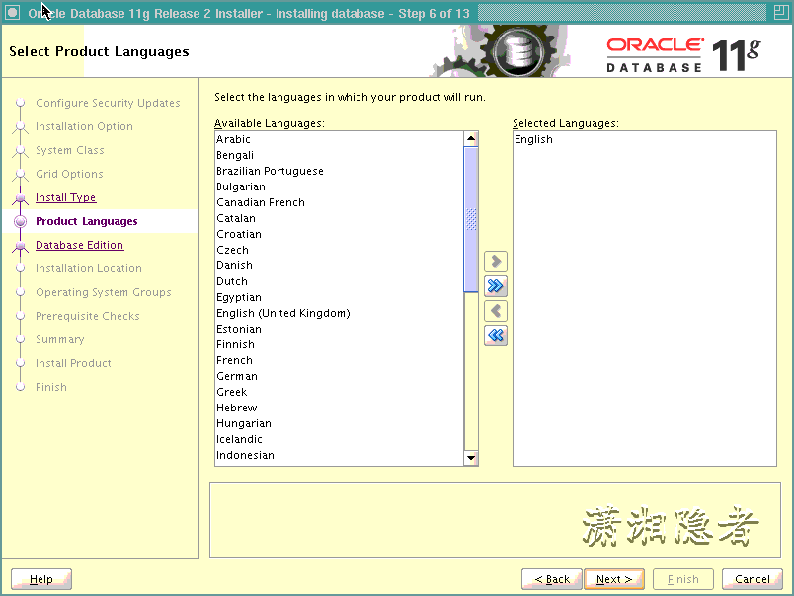The width and height of the screenshot is (794, 596).
Task: Click the double right-arrow to add all languages
Action: pyautogui.click(x=495, y=285)
